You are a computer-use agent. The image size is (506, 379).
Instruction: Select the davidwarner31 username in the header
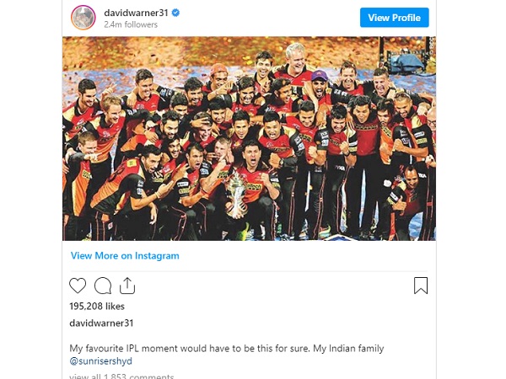[x=136, y=13]
